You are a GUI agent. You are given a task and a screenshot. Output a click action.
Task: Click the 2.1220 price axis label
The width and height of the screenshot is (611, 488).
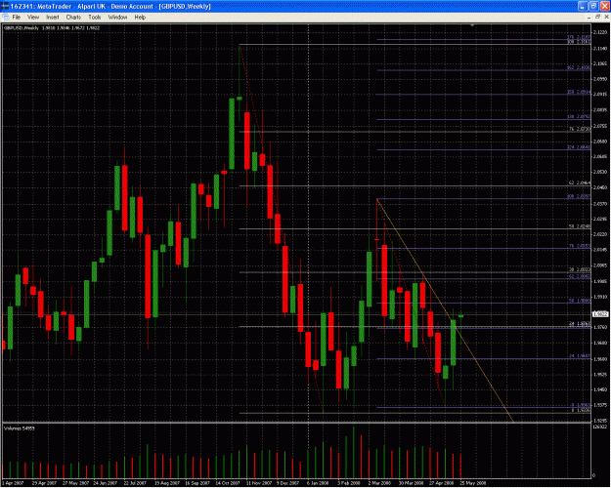pyautogui.click(x=601, y=32)
